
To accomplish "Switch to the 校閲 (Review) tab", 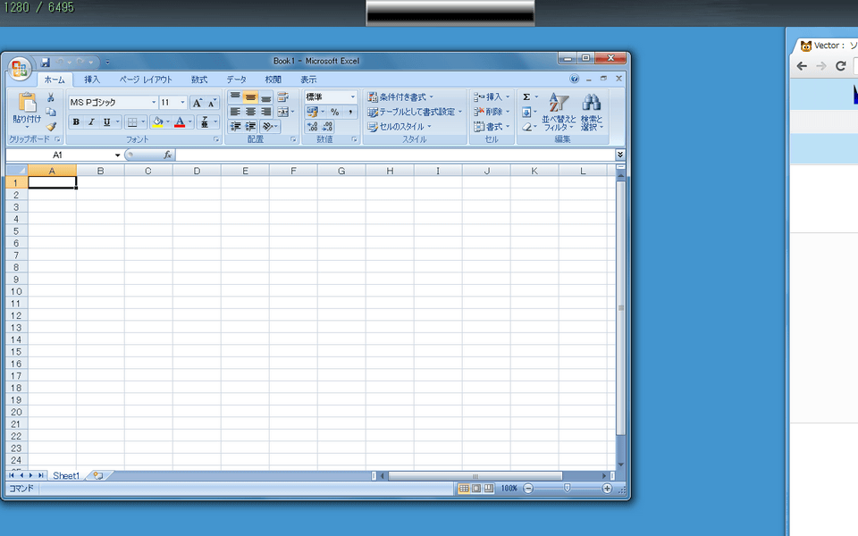I will coord(273,80).
